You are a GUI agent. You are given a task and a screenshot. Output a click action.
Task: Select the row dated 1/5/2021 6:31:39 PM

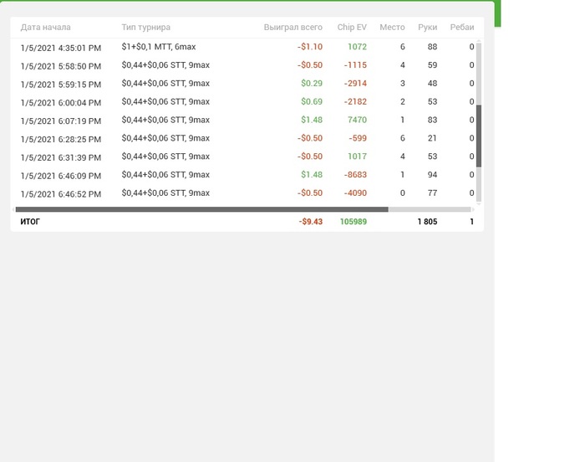pyautogui.click(x=243, y=157)
